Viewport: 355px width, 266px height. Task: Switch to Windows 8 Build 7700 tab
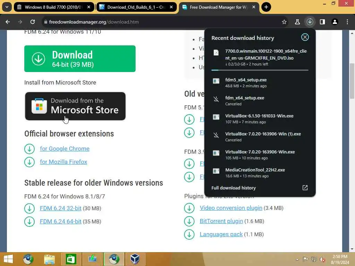tap(53, 7)
